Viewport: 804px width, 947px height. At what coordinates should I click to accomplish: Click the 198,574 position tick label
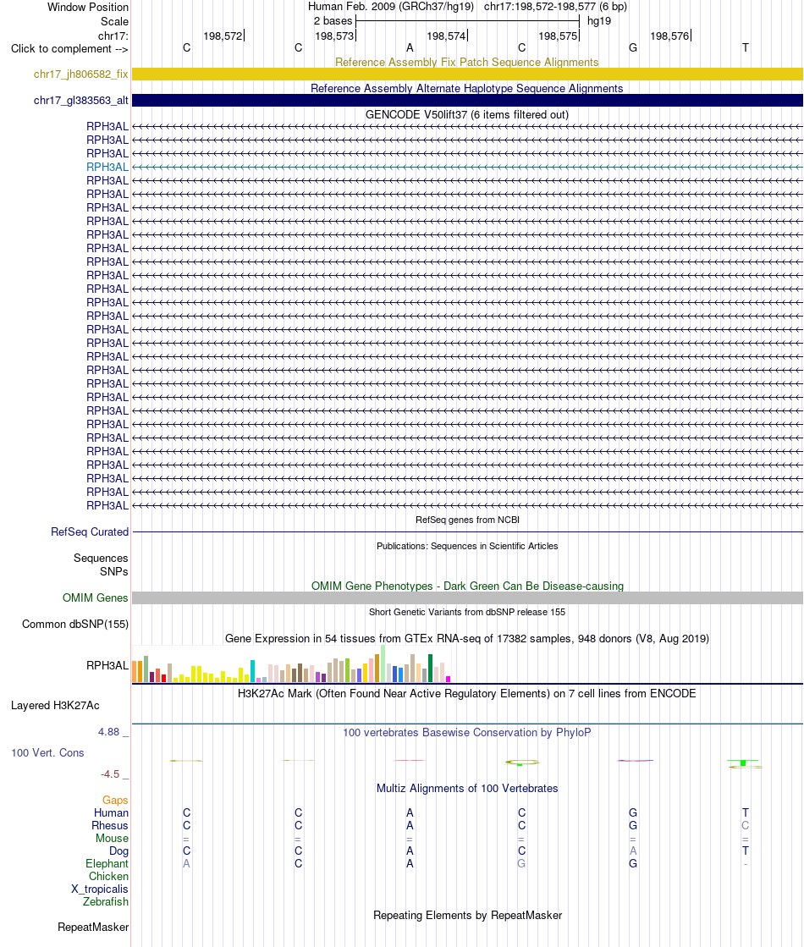coord(446,36)
